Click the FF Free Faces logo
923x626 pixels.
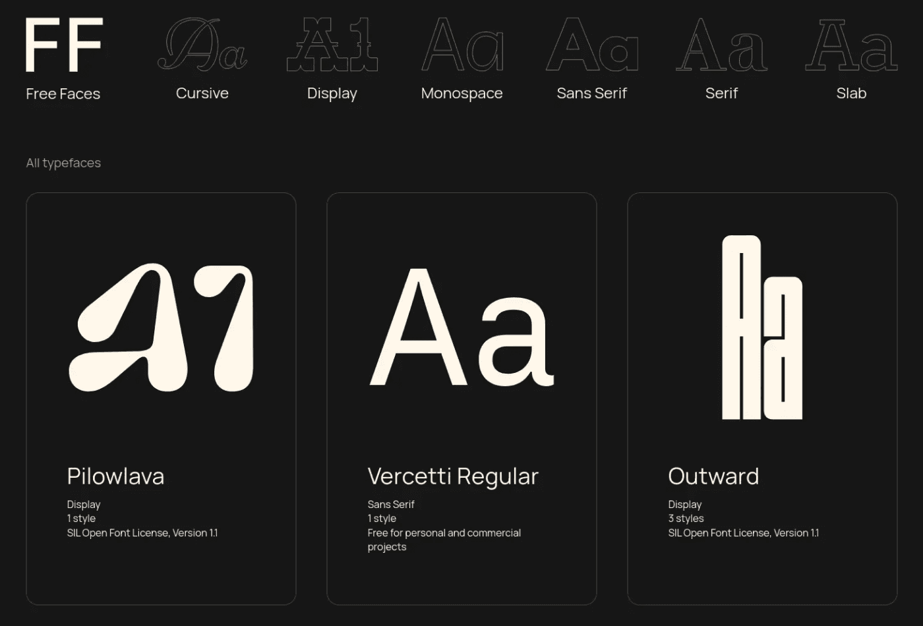coord(64,45)
